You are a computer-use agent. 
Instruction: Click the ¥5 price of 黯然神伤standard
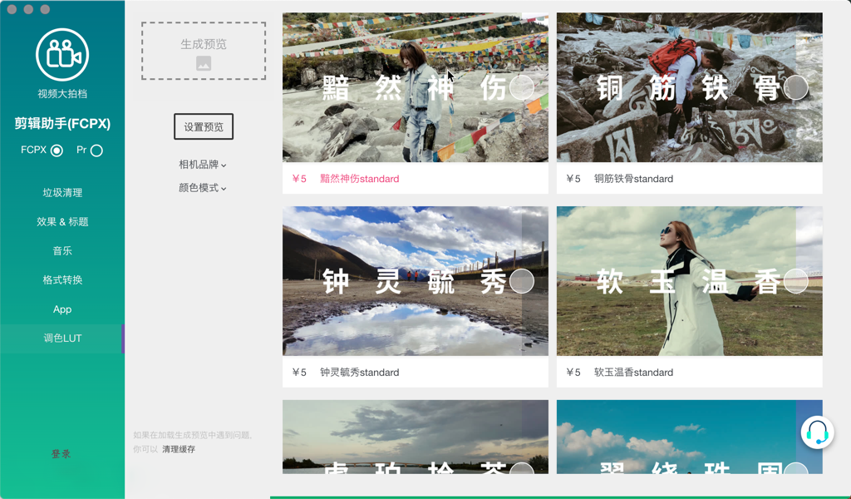299,179
